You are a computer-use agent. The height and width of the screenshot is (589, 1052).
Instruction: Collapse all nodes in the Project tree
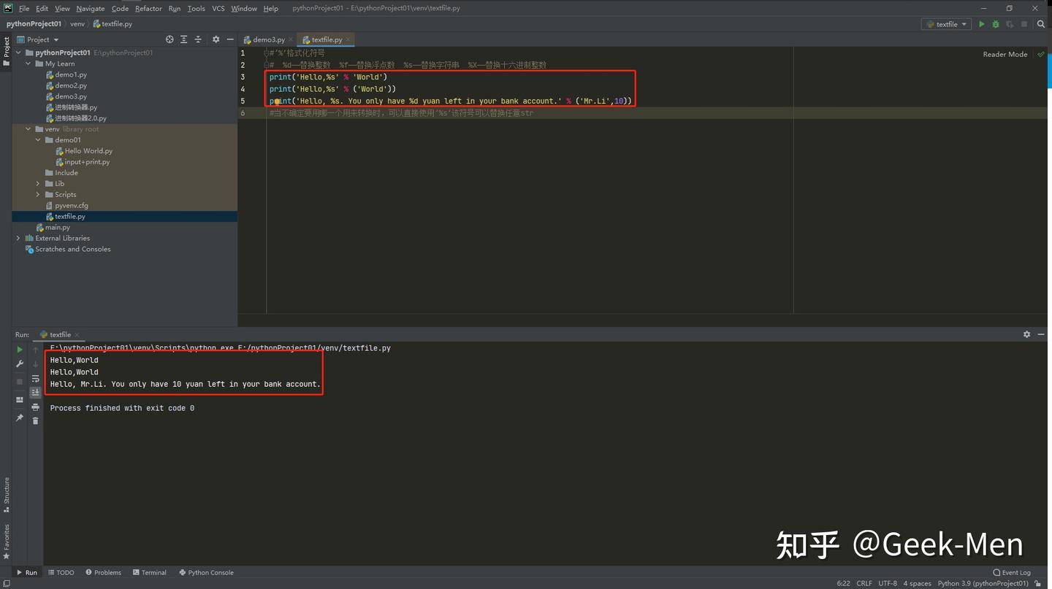(x=198, y=39)
